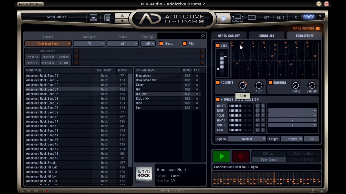Switch to the FX page

295,18
